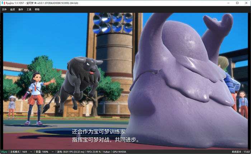
Task: Expand the volume dropdown arrow
Action: [52, 152]
